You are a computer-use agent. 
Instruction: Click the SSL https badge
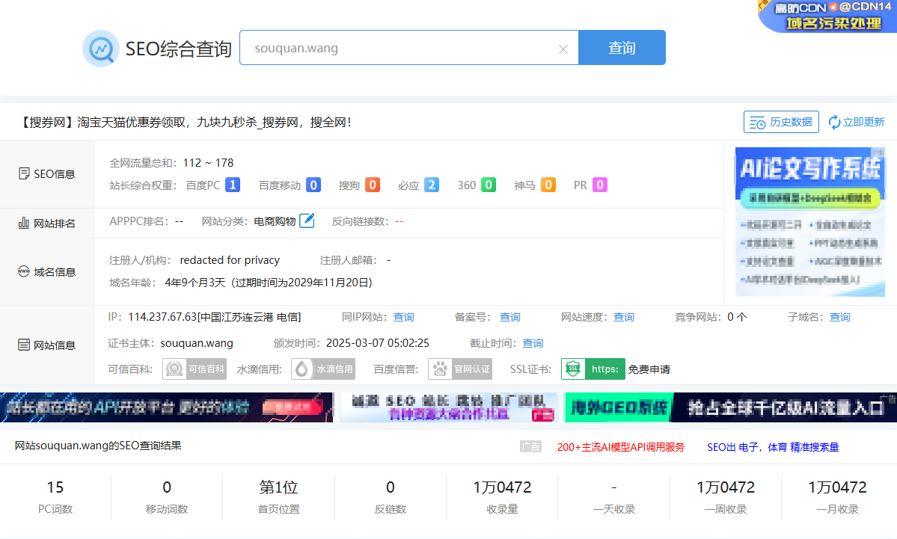[x=593, y=369]
